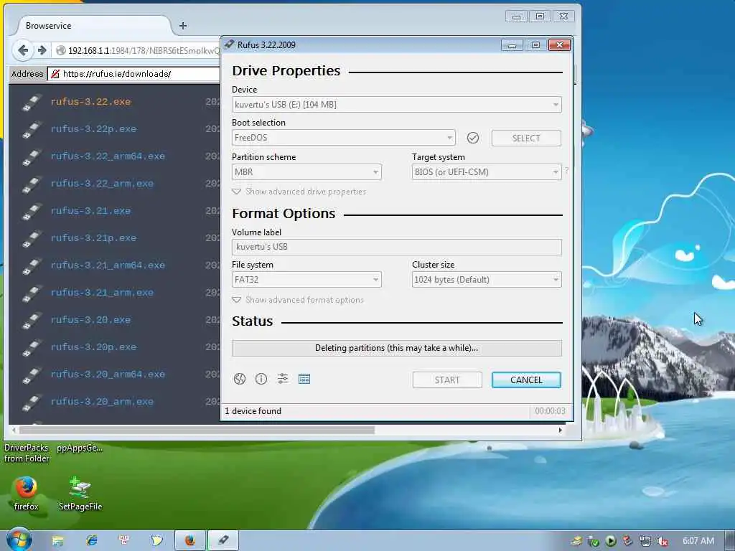Click the checksum checkmark icon beside FreeDOS
This screenshot has height=551, width=735.
(473, 138)
